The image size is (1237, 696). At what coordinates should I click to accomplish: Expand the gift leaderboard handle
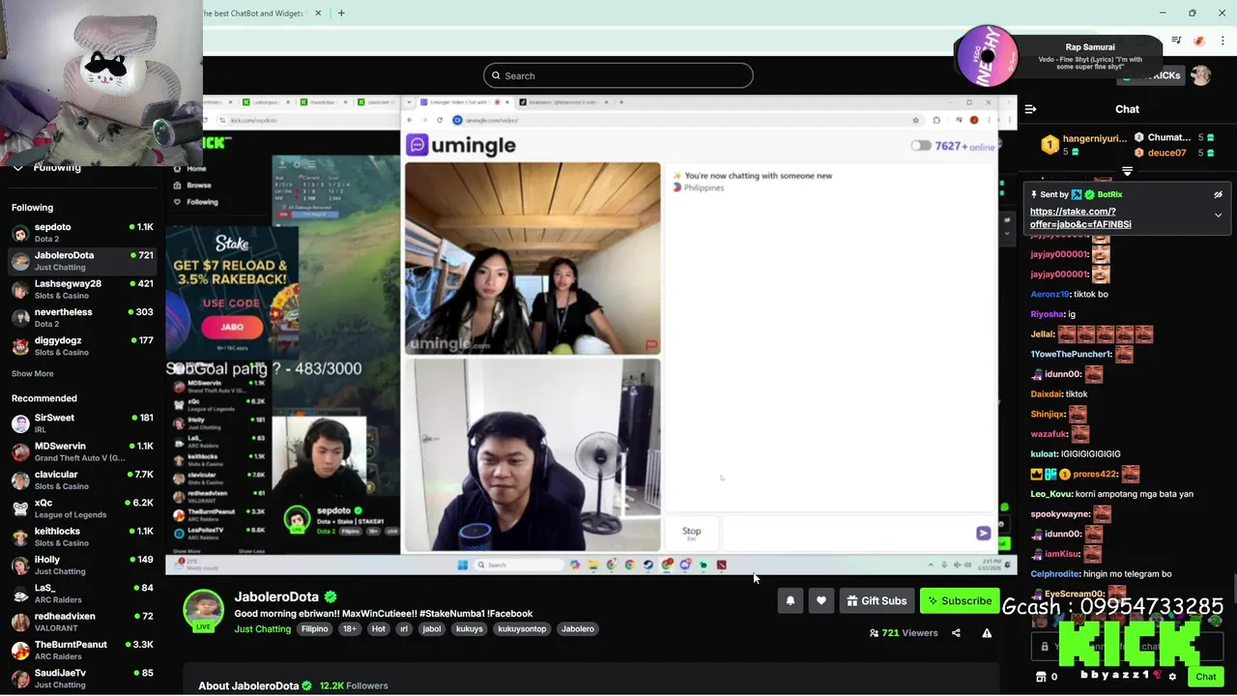point(1127,171)
